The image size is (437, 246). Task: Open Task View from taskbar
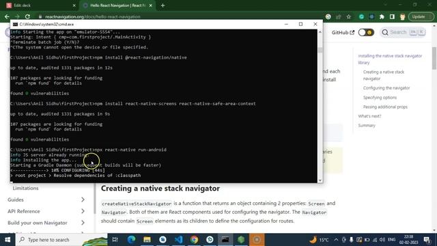115,240
